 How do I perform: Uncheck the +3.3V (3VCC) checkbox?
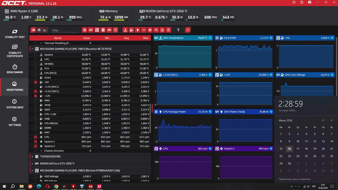[x=35, y=91]
